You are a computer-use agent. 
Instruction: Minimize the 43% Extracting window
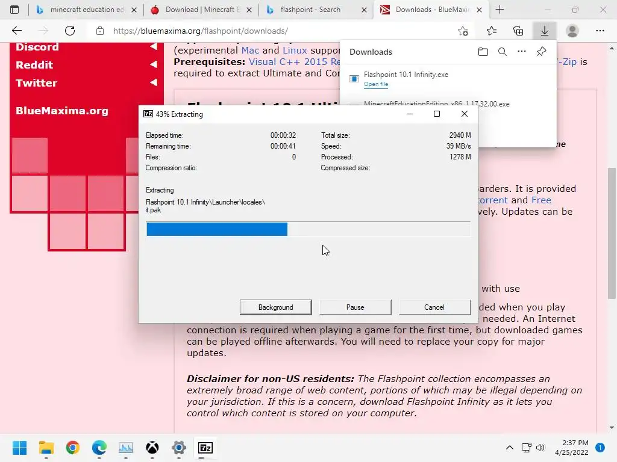pyautogui.click(x=410, y=114)
